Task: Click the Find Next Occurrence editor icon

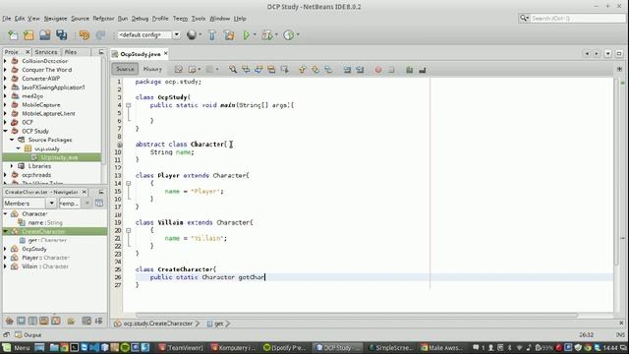Action: pyautogui.click(x=258, y=70)
